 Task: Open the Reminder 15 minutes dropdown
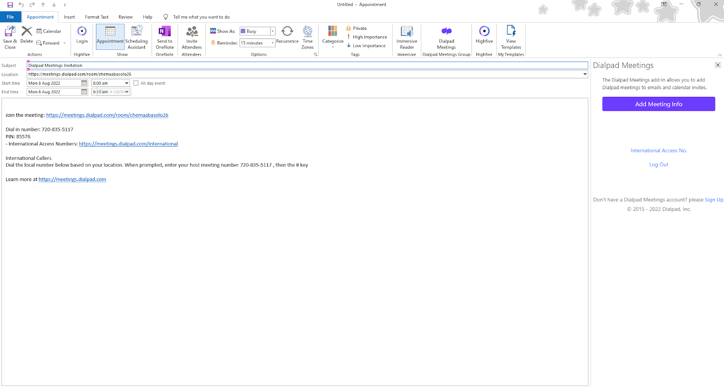[273, 43]
